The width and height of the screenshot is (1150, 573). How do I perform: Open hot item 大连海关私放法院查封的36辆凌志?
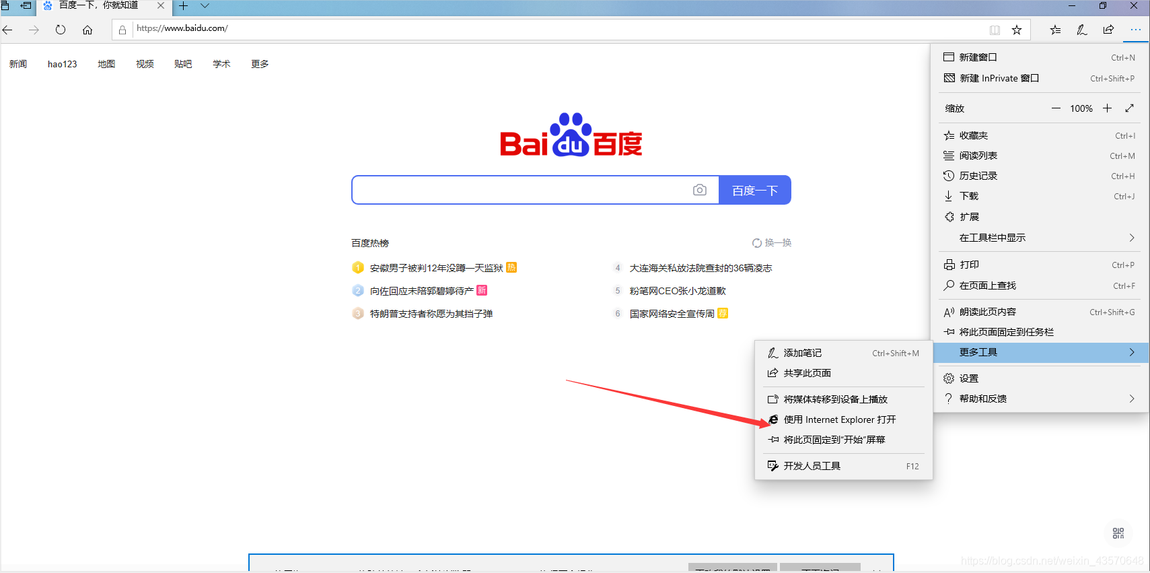click(700, 268)
